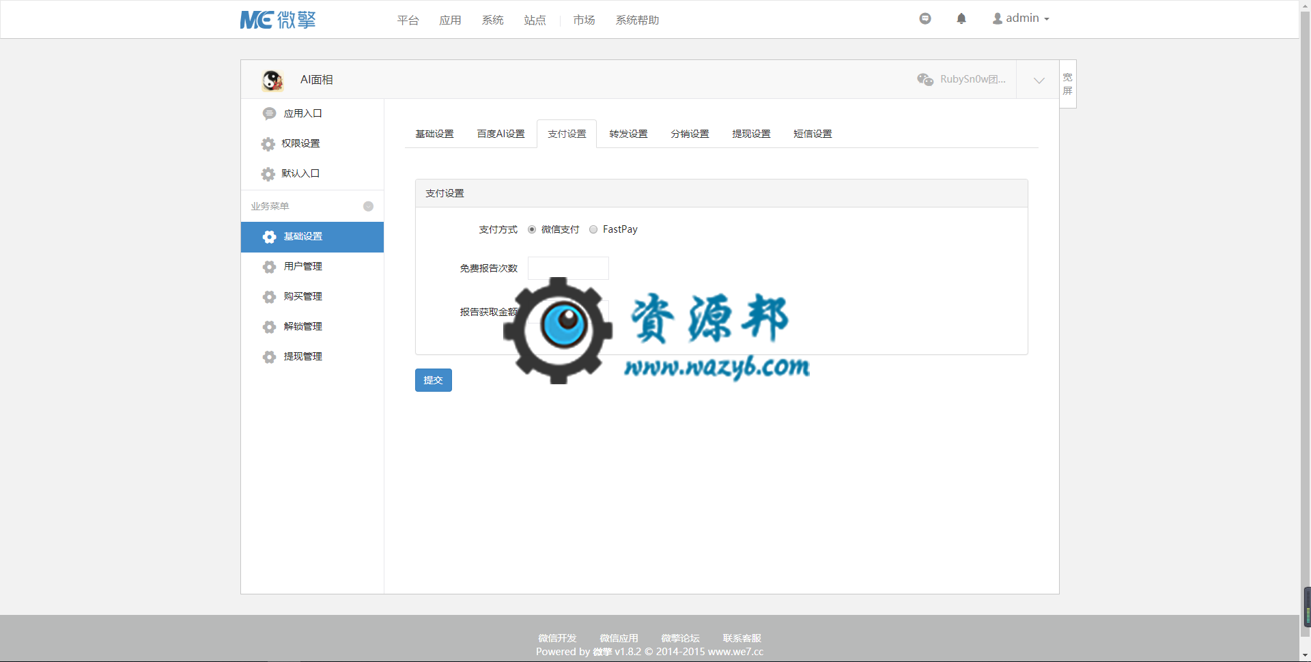This screenshot has width=1311, height=662.
Task: Click the 应用入口 chat bubble icon
Action: [x=269, y=113]
